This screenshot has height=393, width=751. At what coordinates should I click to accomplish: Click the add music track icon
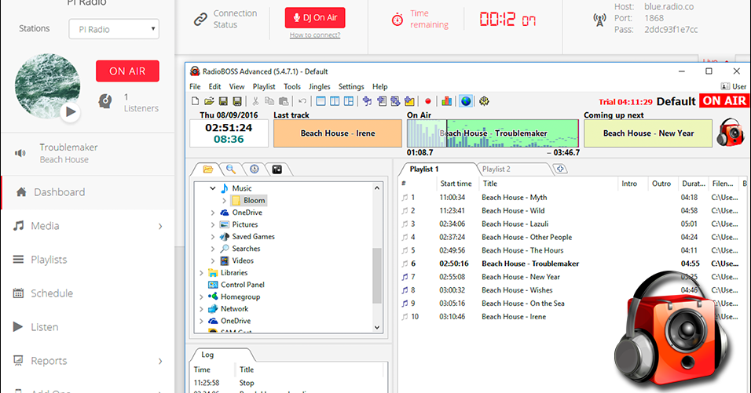tap(368, 101)
